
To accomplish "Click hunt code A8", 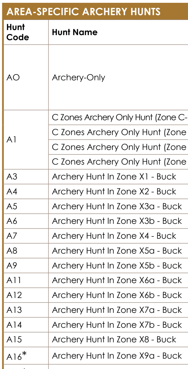I will [11, 250].
